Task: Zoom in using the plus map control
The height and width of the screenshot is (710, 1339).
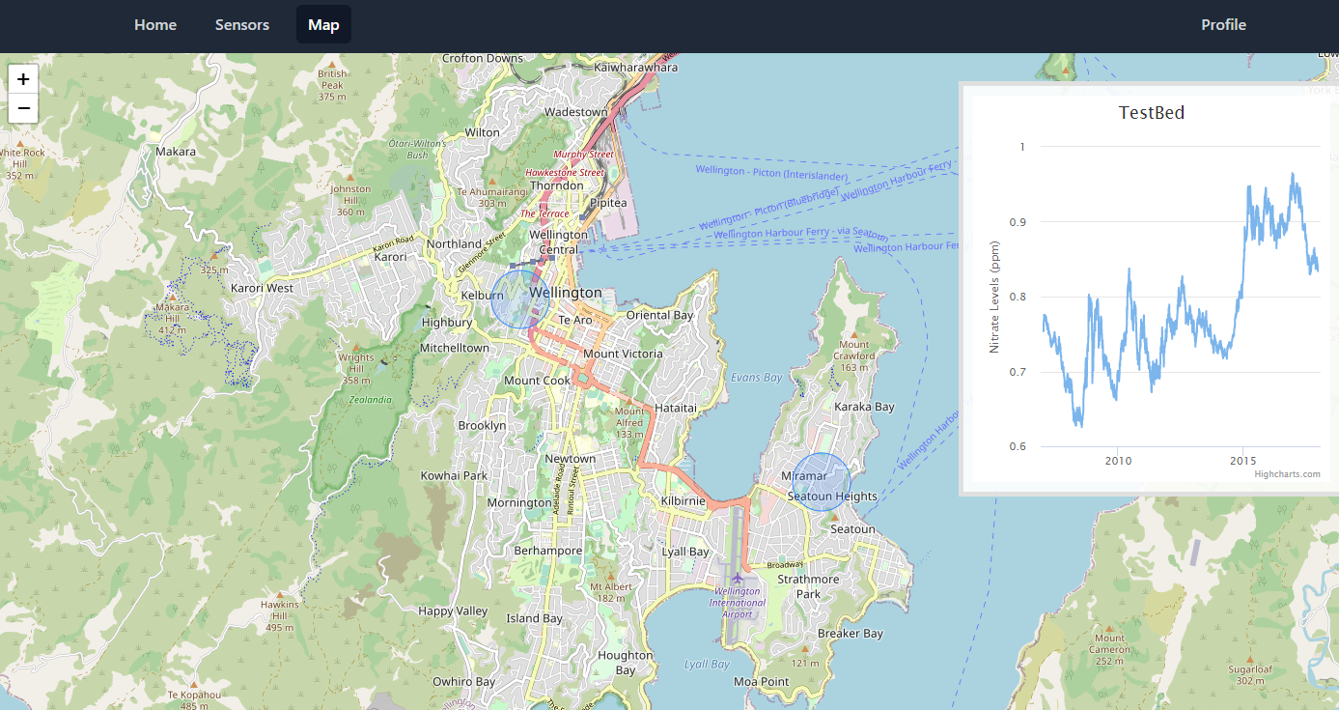Action: pyautogui.click(x=22, y=78)
